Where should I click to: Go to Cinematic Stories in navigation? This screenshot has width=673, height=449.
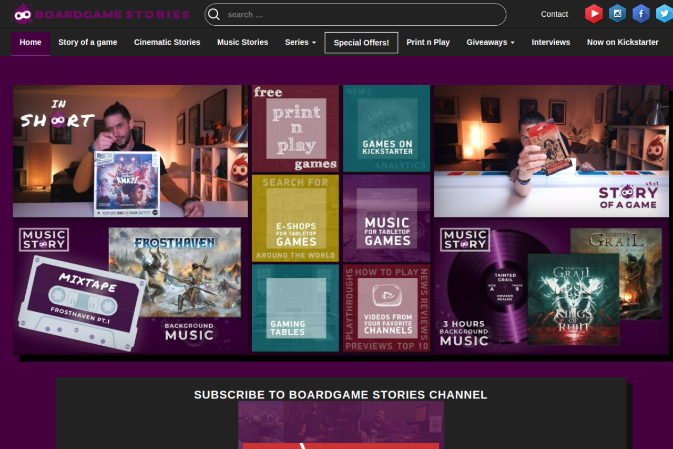click(167, 42)
